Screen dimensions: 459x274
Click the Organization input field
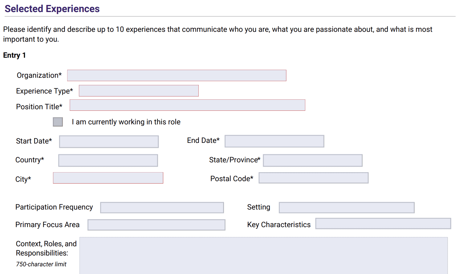click(177, 76)
